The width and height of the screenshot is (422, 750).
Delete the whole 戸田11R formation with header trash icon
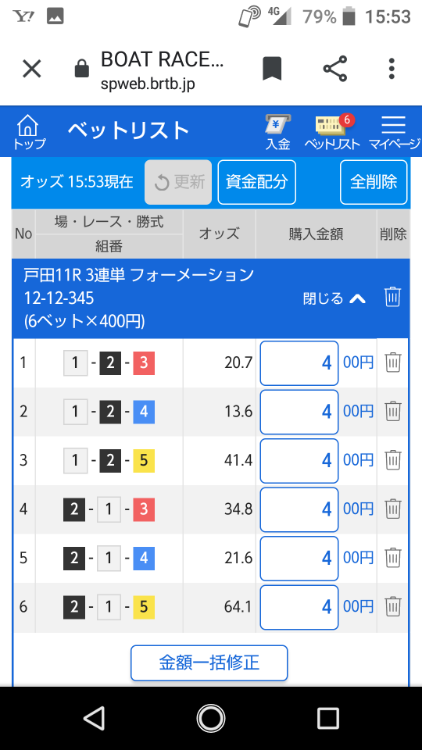tap(392, 297)
